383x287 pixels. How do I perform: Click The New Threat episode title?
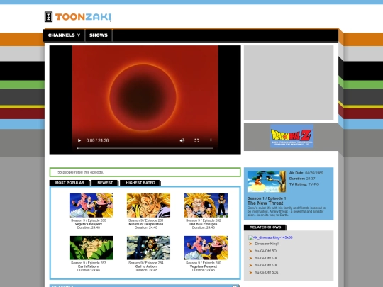[265, 203]
